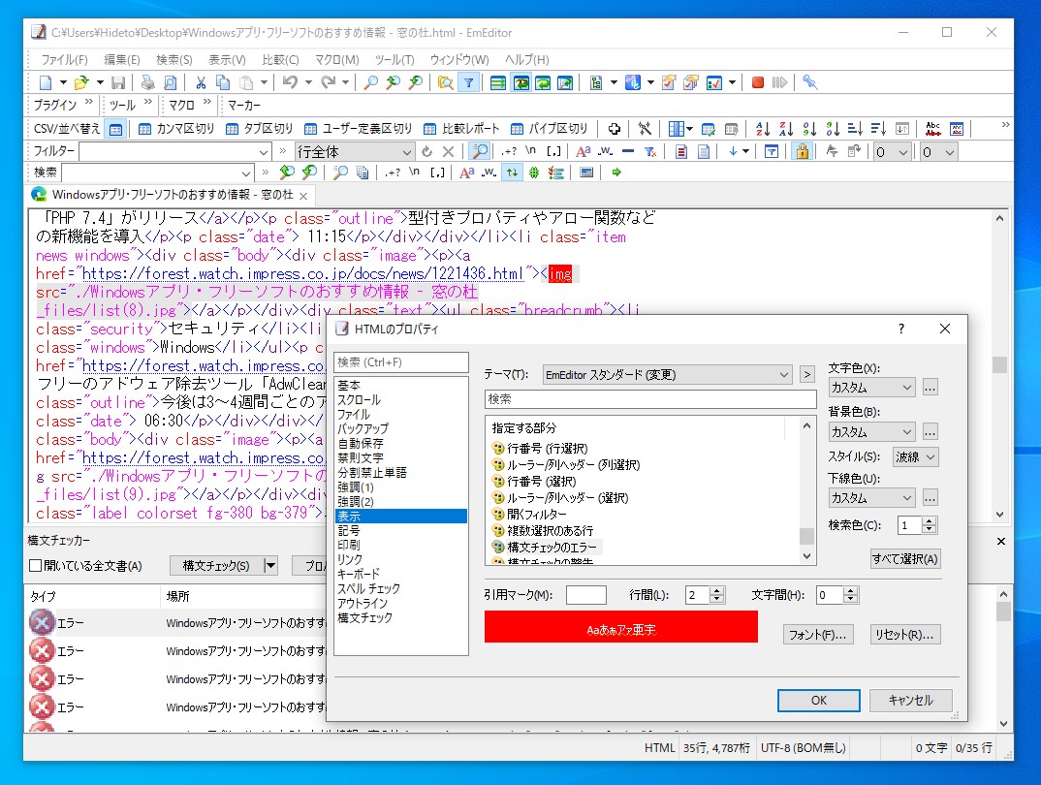
Task: Open the 背景色 color dropdown
Action: [907, 432]
